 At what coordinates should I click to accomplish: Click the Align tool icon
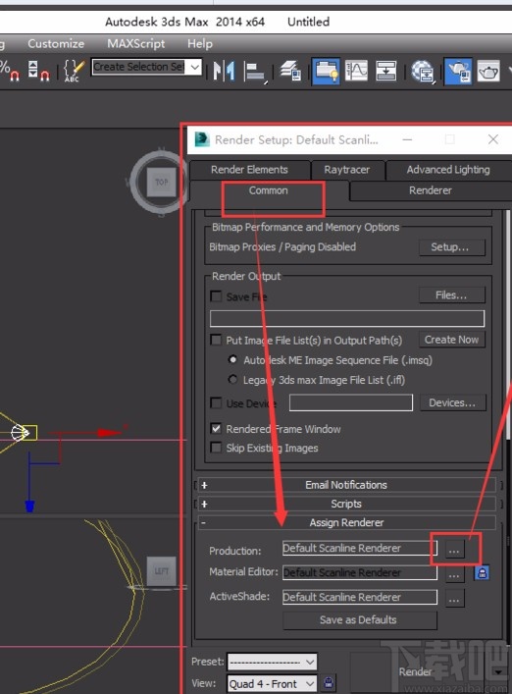(255, 72)
